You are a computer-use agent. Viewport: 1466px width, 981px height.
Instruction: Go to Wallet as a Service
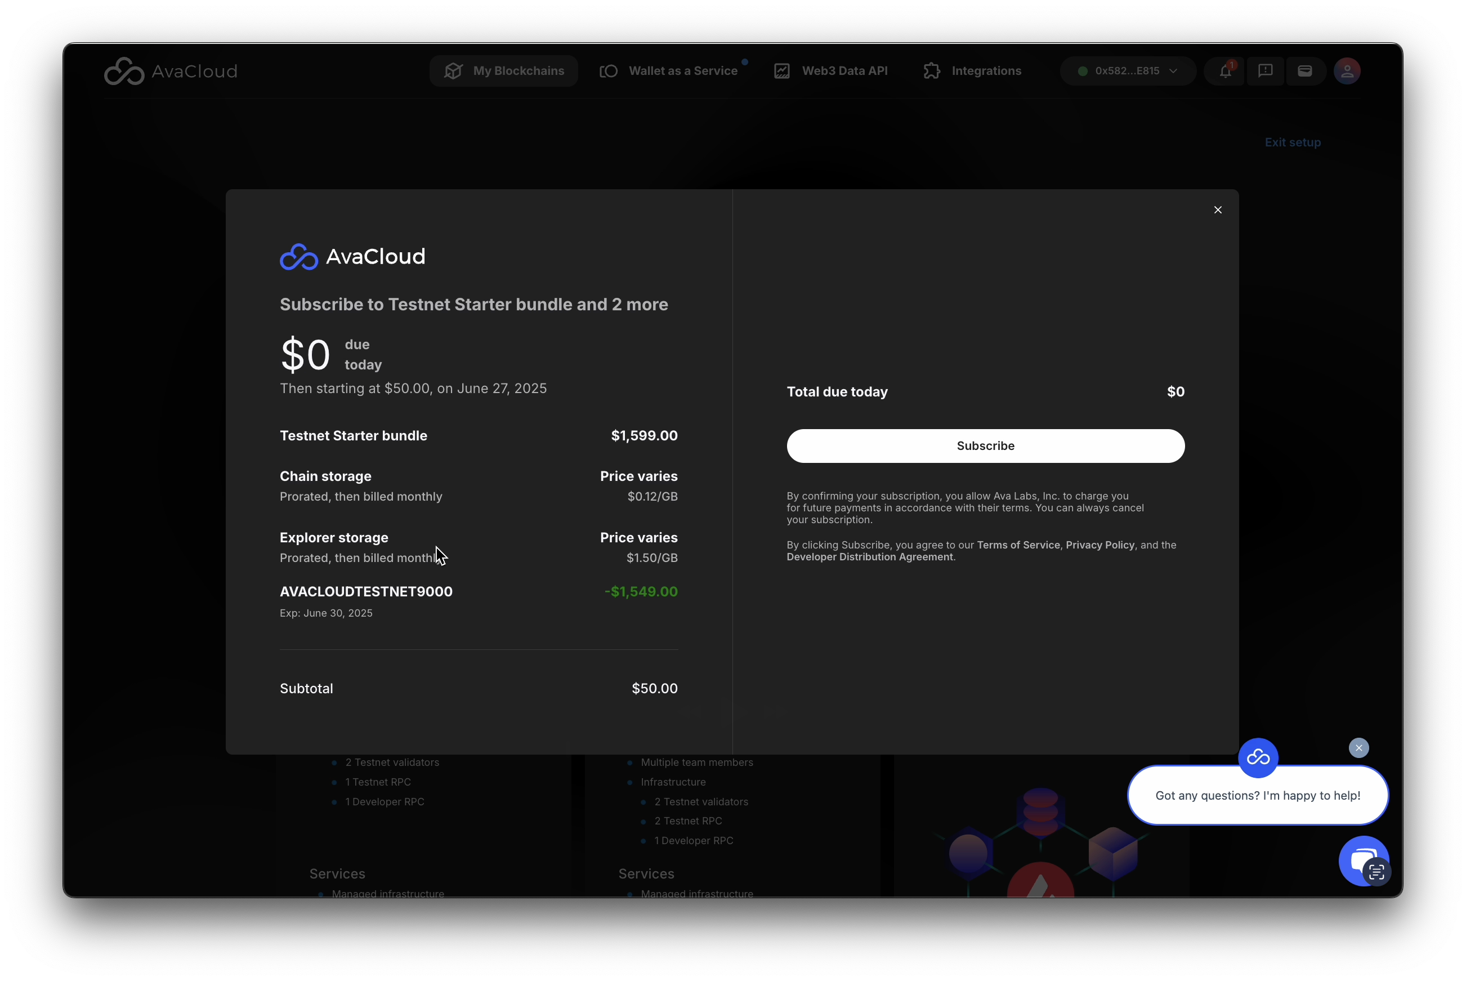(669, 71)
